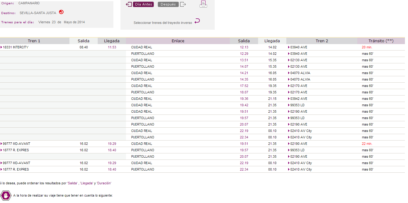
Task: Expand 99777 MD-AVANT triangle in the 22.19 row
Action: coord(2,163)
